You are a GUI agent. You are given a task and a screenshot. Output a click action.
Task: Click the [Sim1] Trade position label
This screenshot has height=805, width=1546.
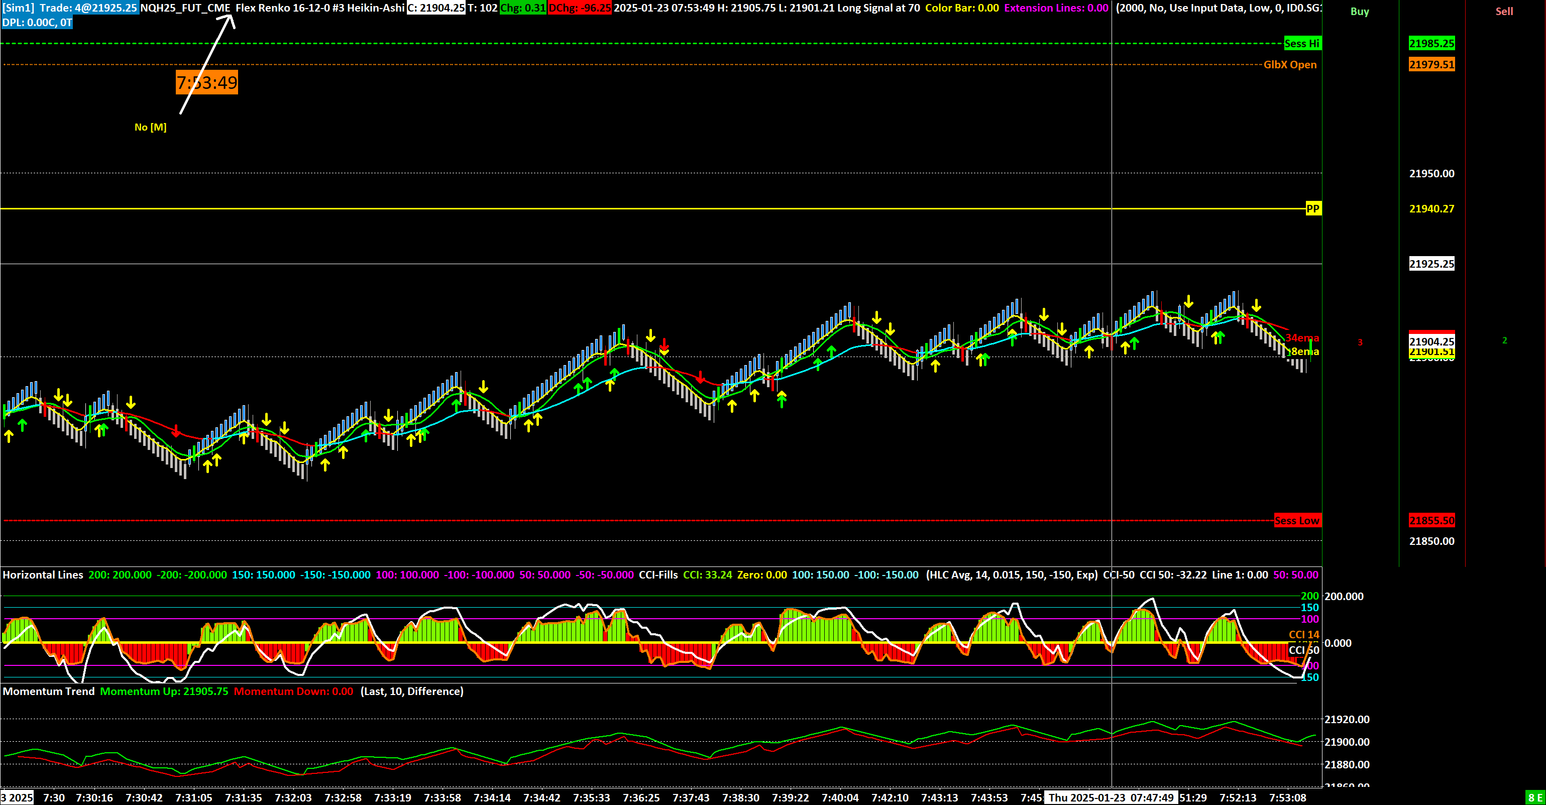(x=70, y=8)
